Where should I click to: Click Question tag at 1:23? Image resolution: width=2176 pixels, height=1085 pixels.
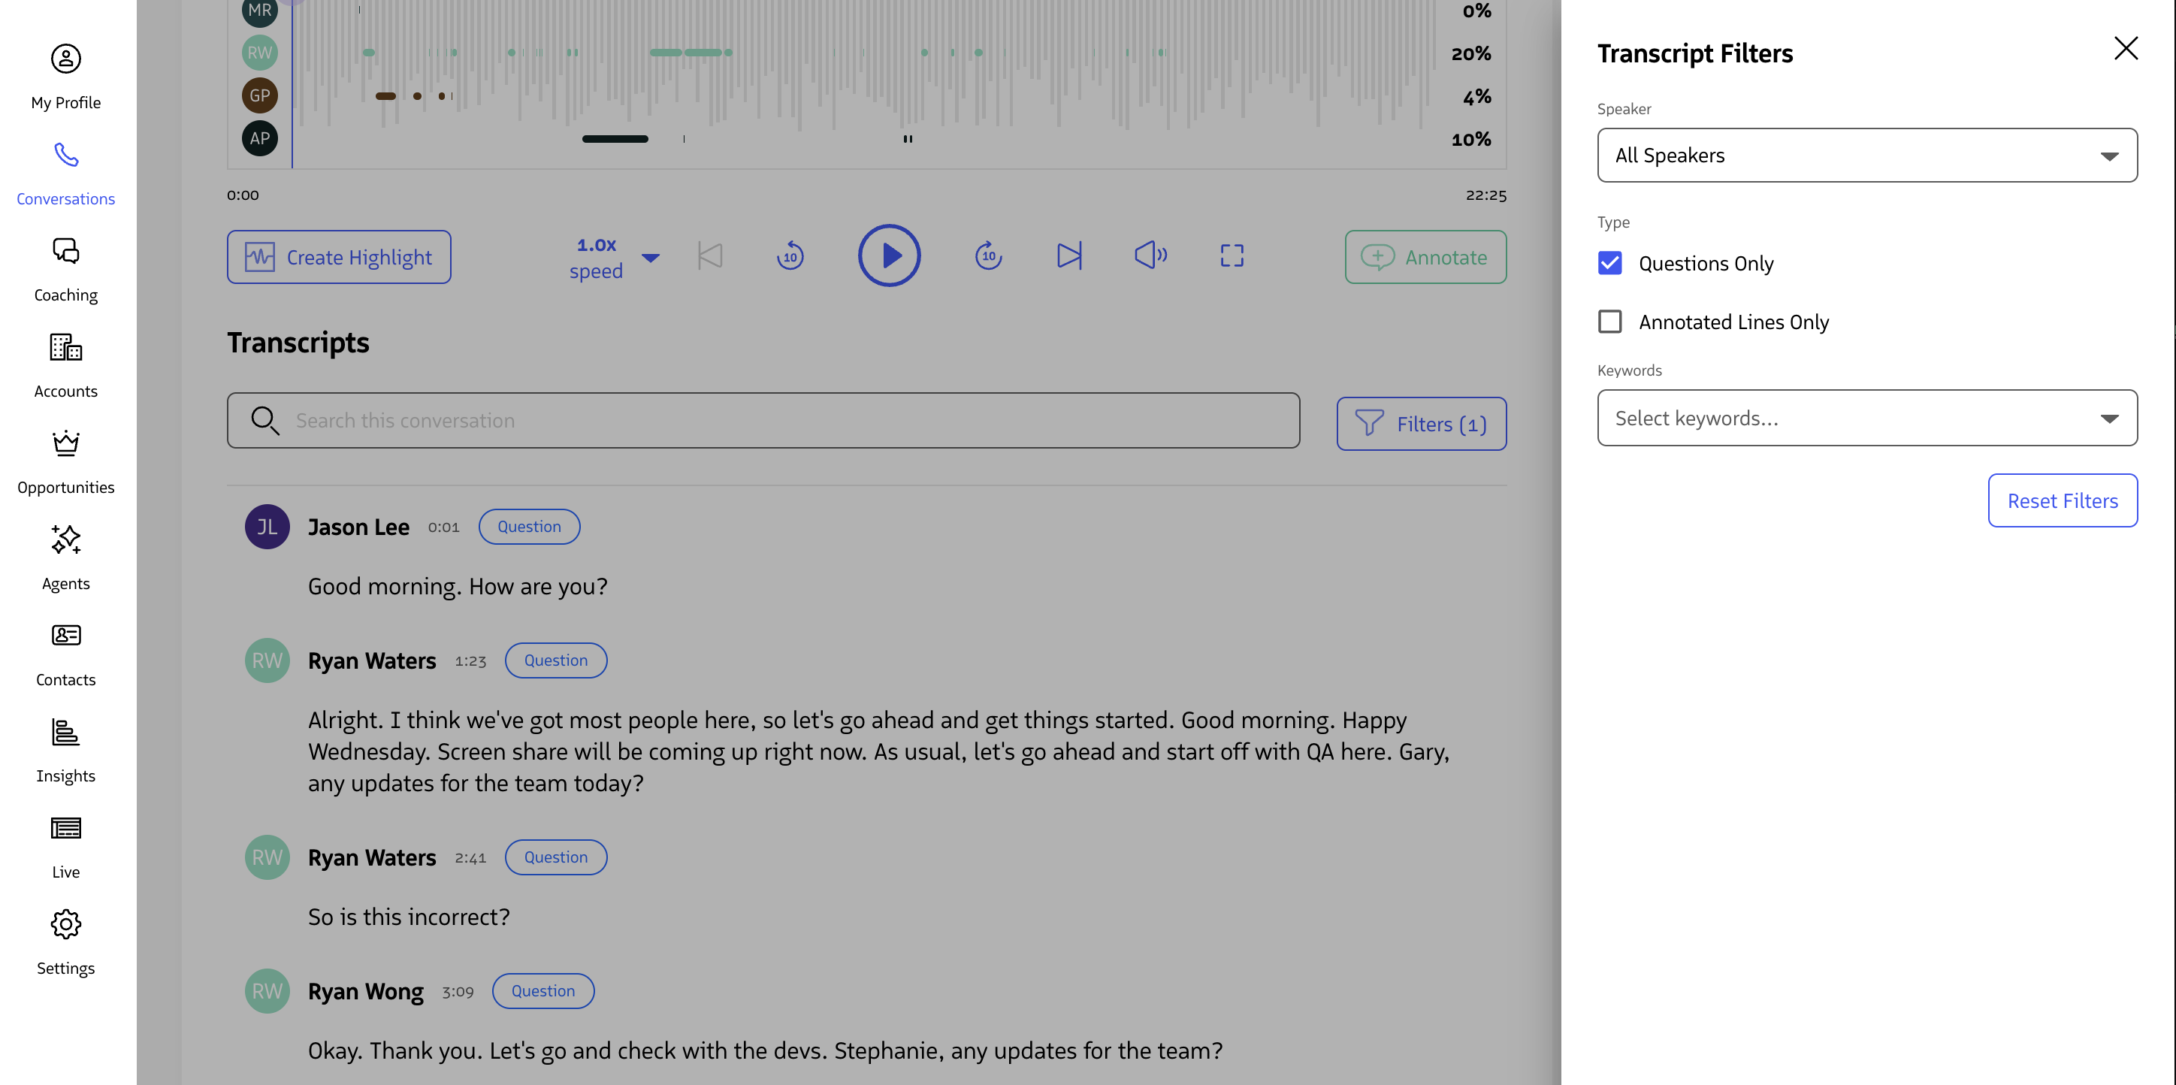point(556,660)
